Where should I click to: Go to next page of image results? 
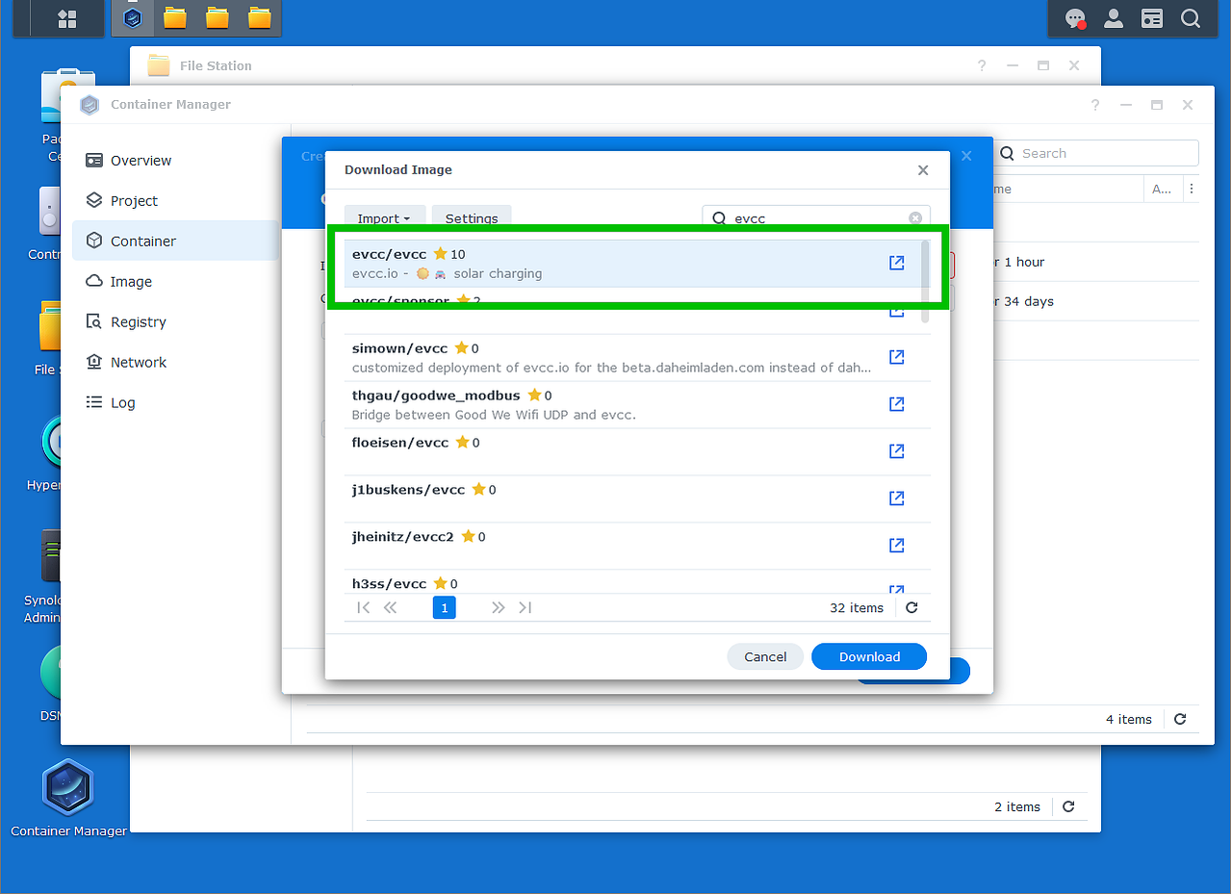(x=498, y=608)
